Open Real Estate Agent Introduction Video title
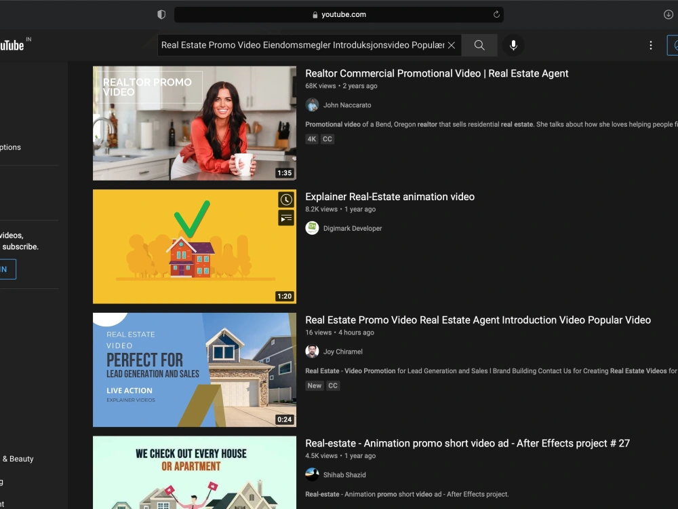This screenshot has width=678, height=509. (x=478, y=320)
